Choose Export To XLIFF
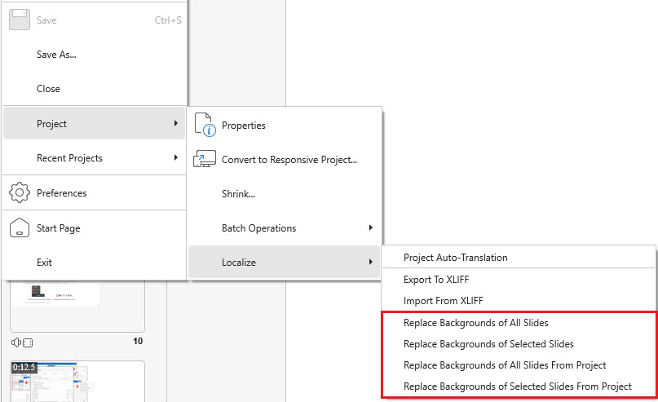The image size is (658, 402). 436,280
